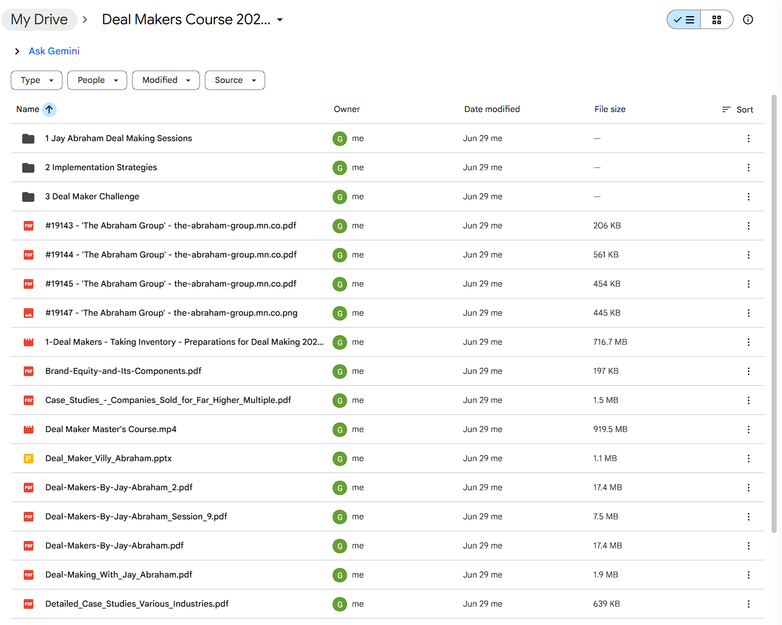Open more actions for #19147 PNG
The image size is (782, 625).
pyautogui.click(x=749, y=313)
